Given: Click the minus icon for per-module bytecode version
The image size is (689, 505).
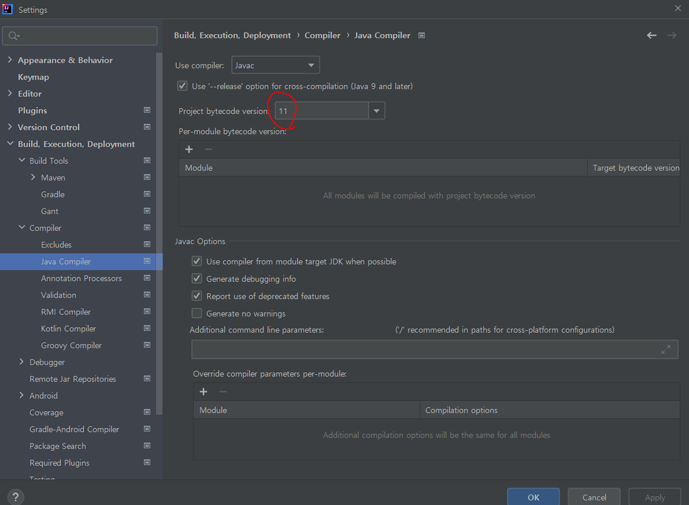Looking at the screenshot, I should coord(208,149).
